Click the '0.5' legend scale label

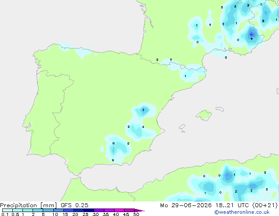pyautogui.click(x=15, y=214)
